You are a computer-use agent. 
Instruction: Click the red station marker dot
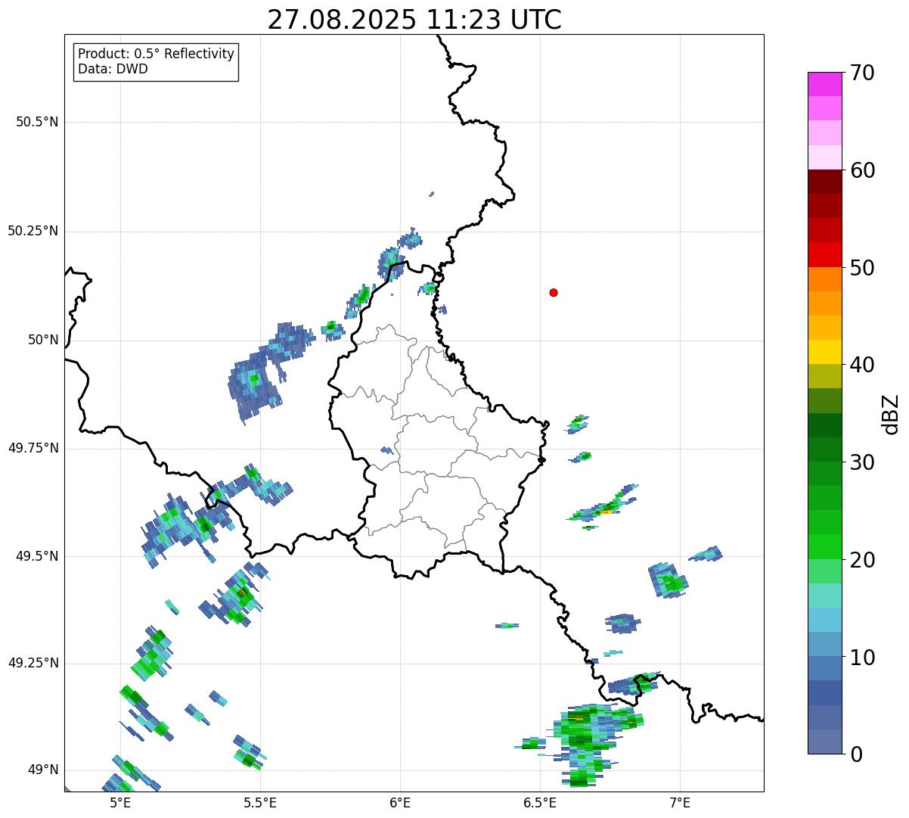point(554,292)
